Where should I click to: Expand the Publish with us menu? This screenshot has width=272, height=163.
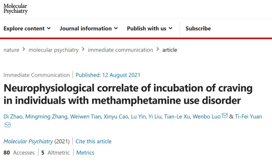[x=150, y=29]
